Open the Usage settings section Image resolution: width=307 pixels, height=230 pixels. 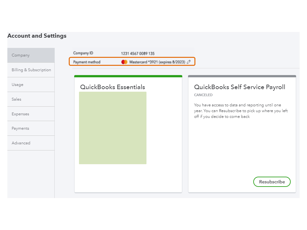click(31, 84)
